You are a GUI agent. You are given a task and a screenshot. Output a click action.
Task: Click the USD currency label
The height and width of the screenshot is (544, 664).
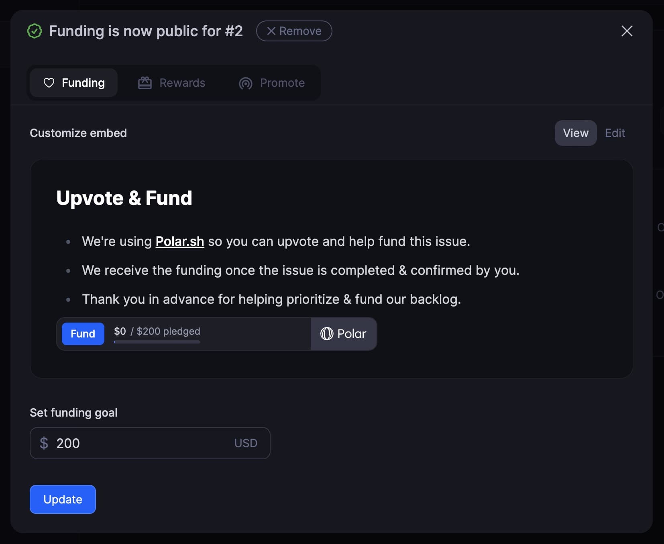[x=246, y=443]
